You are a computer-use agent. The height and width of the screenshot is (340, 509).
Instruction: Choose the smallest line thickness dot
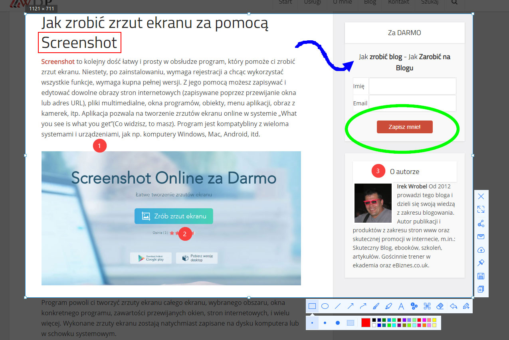coord(312,322)
